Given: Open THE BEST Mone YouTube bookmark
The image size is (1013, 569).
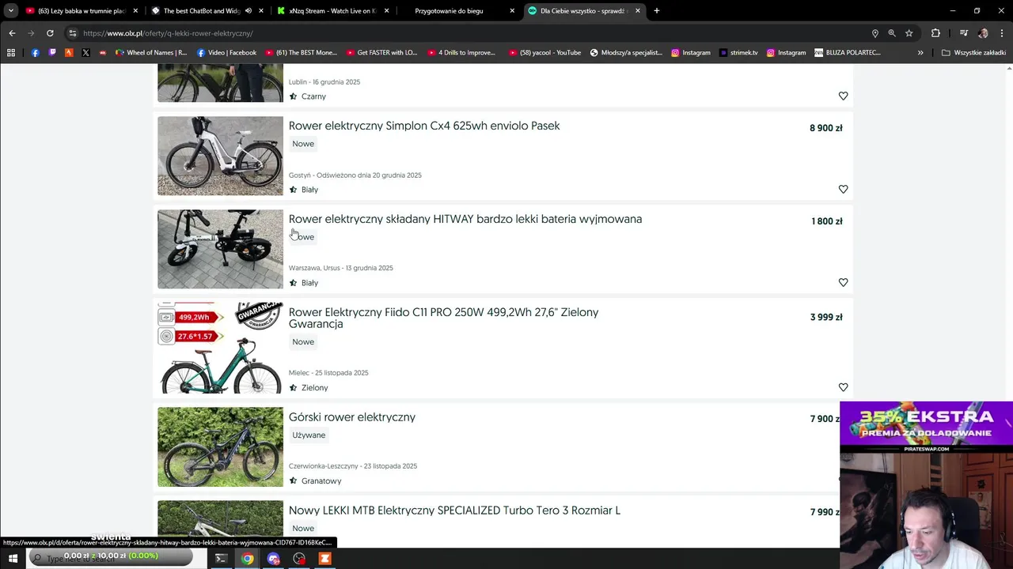Looking at the screenshot, I should click(301, 53).
